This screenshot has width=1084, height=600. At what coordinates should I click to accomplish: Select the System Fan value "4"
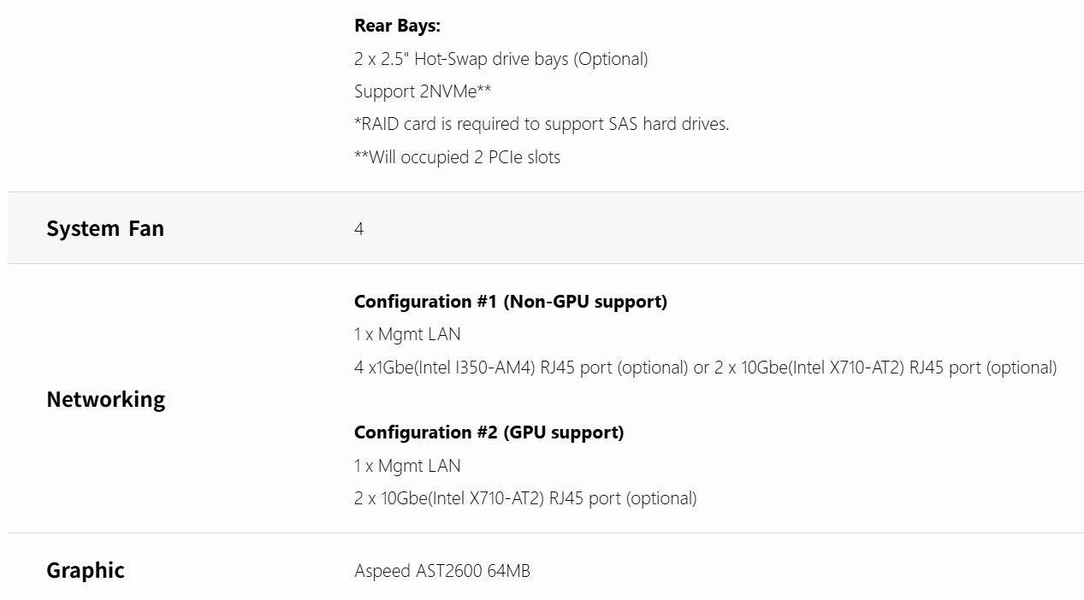point(359,229)
